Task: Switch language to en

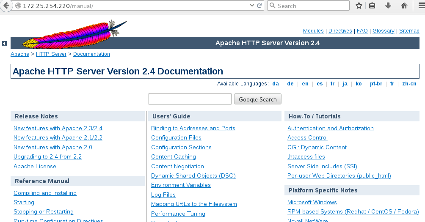Action: pyautogui.click(x=305, y=84)
